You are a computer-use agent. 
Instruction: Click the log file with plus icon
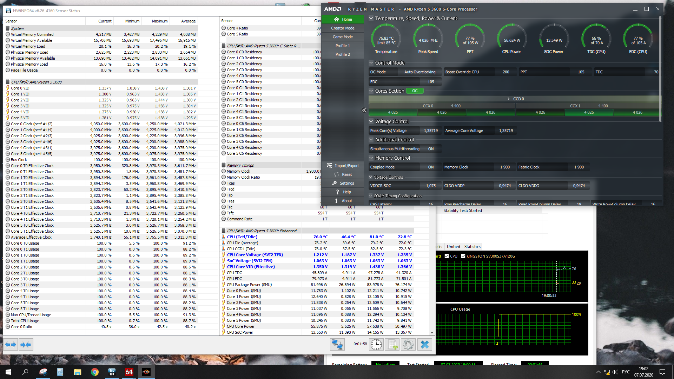click(392, 345)
